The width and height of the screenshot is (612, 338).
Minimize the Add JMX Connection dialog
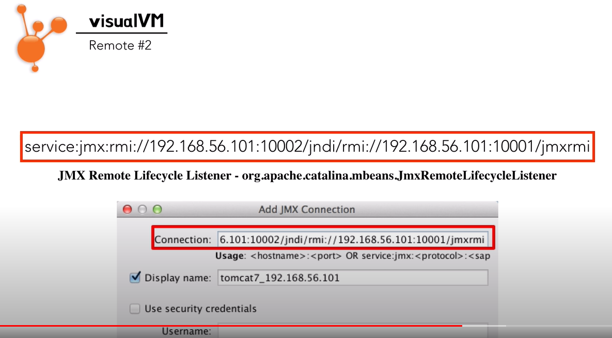pos(142,210)
